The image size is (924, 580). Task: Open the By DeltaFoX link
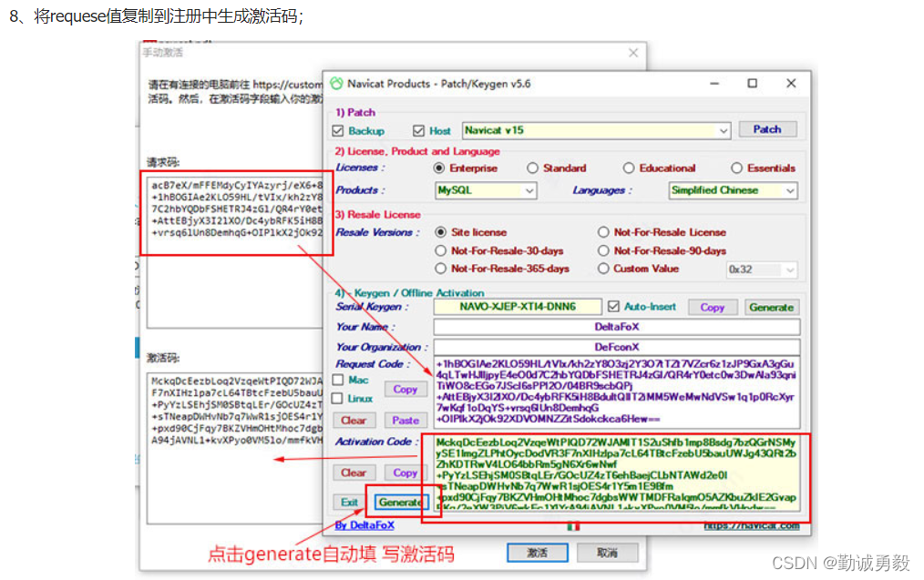coord(364,525)
